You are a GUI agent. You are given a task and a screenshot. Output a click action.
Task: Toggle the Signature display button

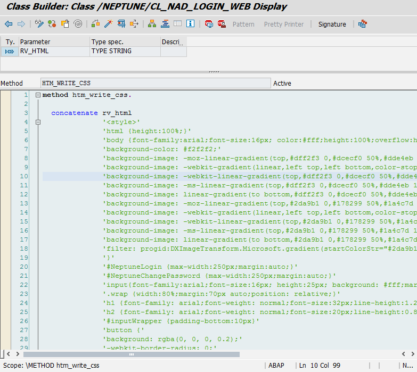click(332, 24)
